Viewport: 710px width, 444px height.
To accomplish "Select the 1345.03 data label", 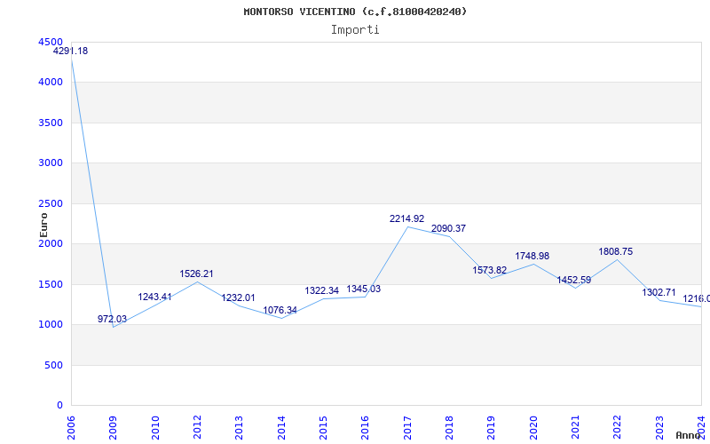I will point(364,289).
